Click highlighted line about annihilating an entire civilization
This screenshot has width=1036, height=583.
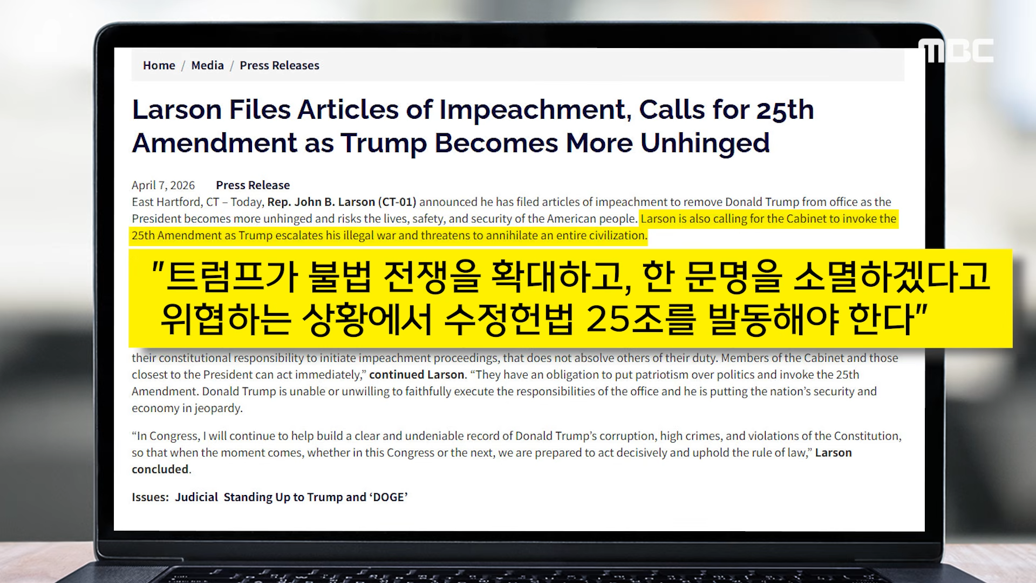[x=389, y=235]
